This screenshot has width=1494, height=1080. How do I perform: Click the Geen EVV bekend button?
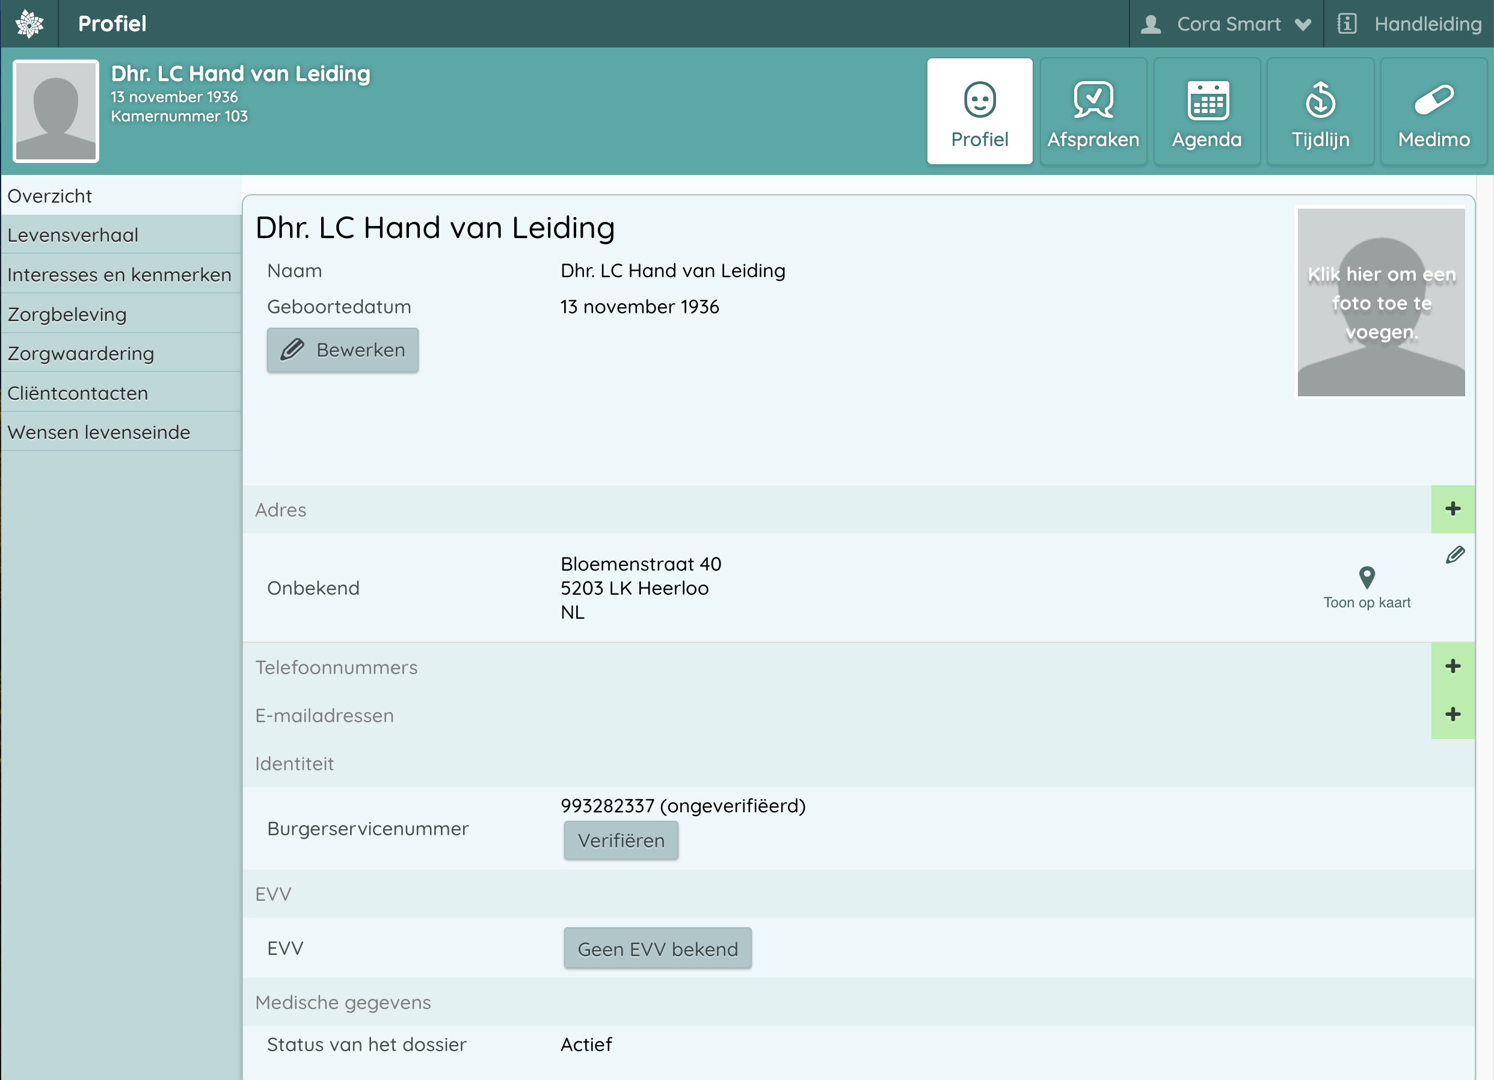pos(657,948)
